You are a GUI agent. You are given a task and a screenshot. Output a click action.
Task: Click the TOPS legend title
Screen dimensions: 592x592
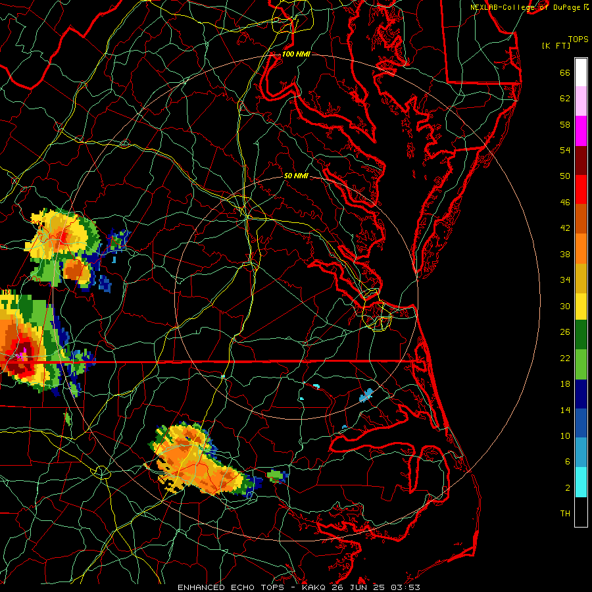(x=578, y=39)
